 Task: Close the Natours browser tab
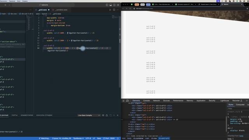click(x=242, y=4)
